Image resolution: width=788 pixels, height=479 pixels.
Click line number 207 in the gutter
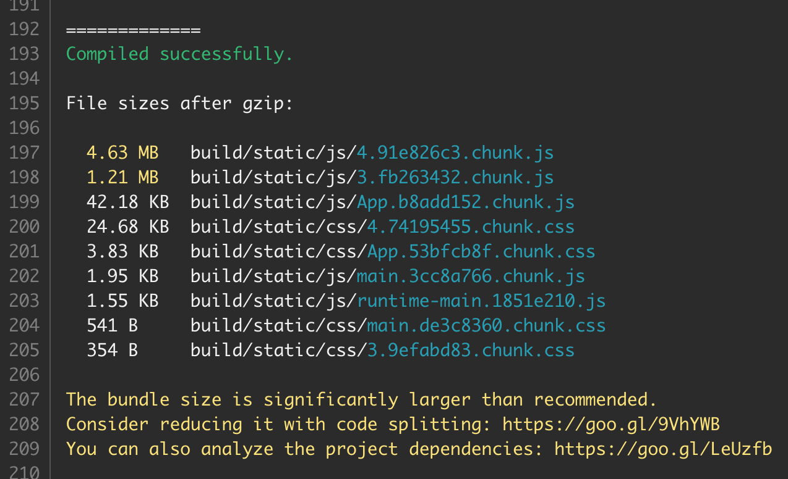click(24, 399)
